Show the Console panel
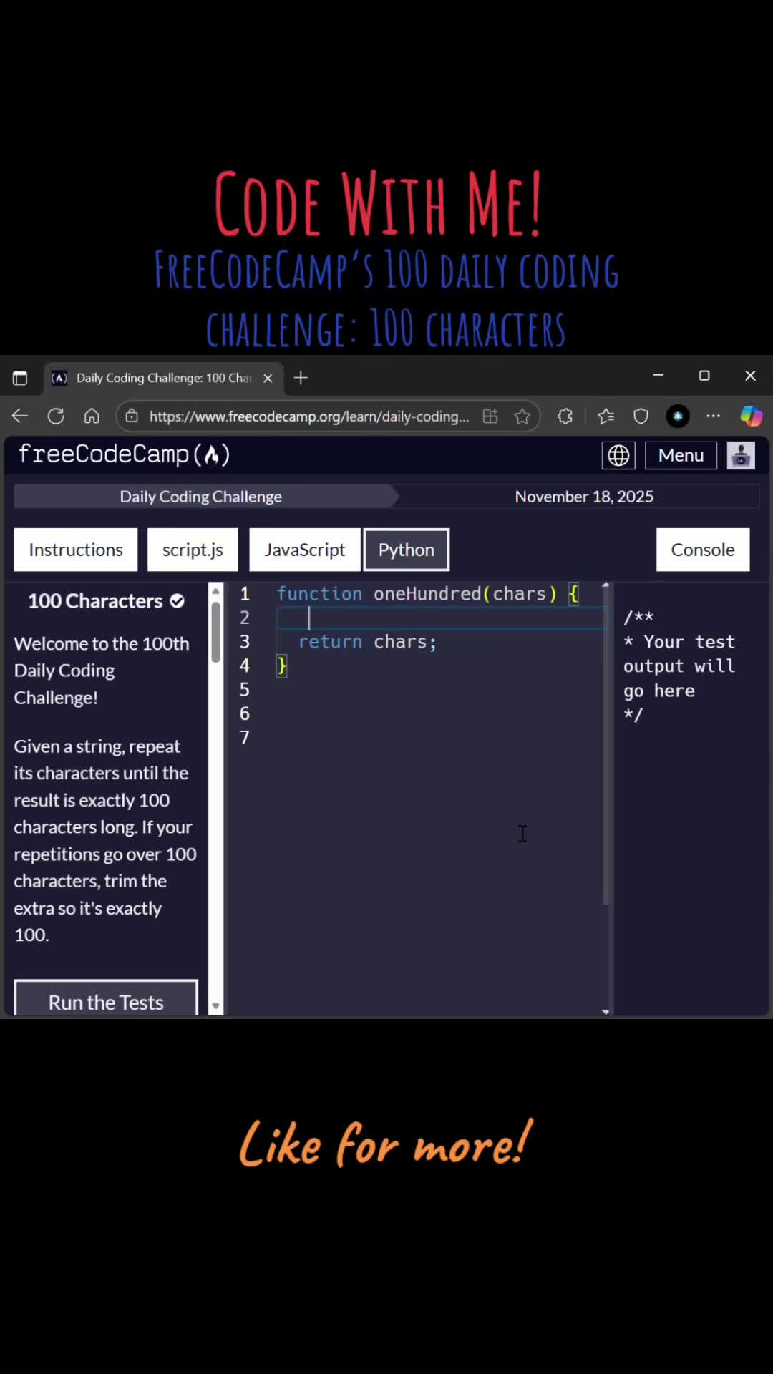Image resolution: width=773 pixels, height=1374 pixels. [x=703, y=550]
